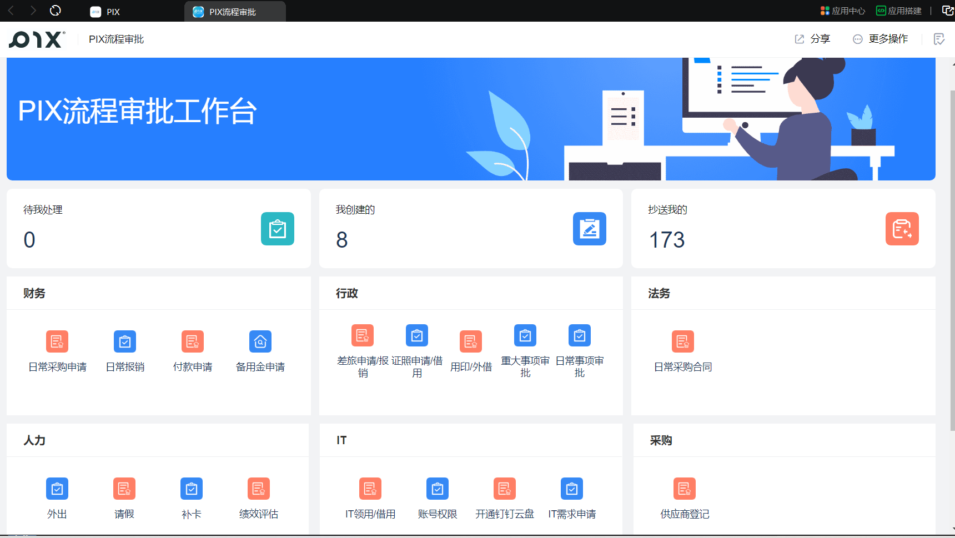Click the browser refresh icon

coord(55,11)
